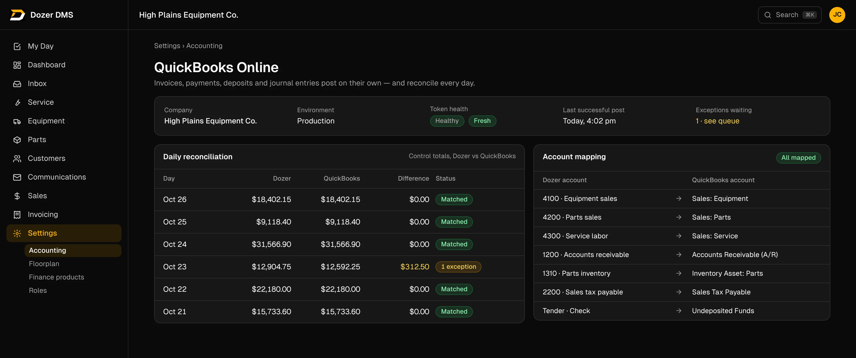This screenshot has height=358, width=856.
Task: Collapse the Settings sidebar section
Action: click(64, 233)
